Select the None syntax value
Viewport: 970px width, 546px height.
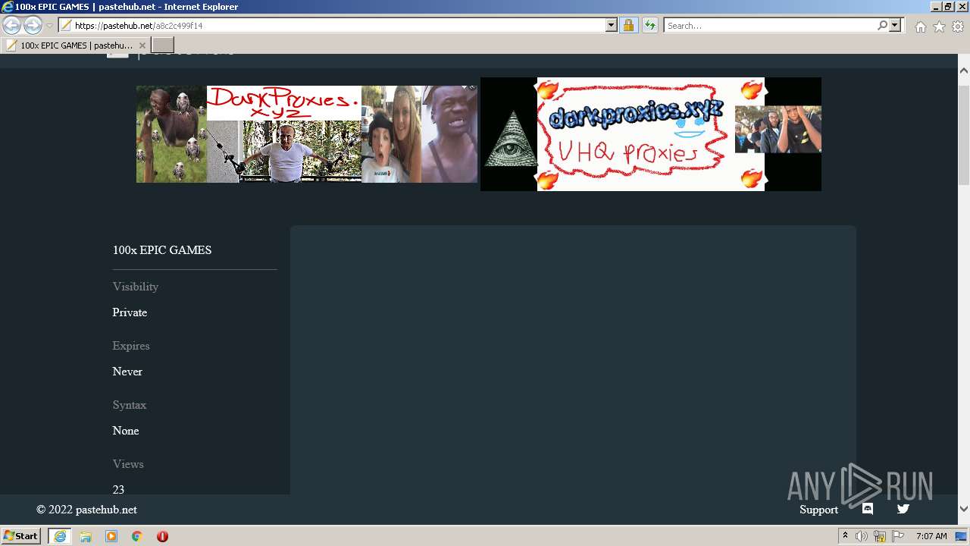pos(126,431)
